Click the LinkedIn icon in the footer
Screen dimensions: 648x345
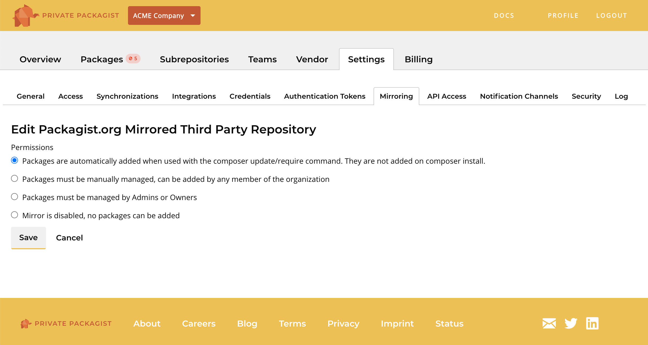(592, 323)
